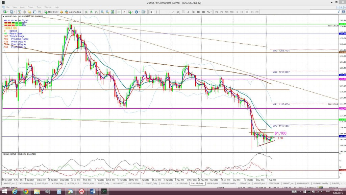Toggle chart shift from right border

[124, 12]
